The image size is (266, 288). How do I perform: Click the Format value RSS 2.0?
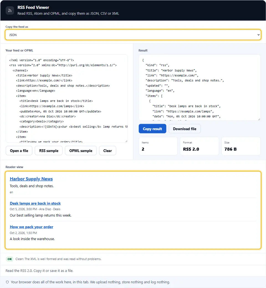(x=191, y=149)
